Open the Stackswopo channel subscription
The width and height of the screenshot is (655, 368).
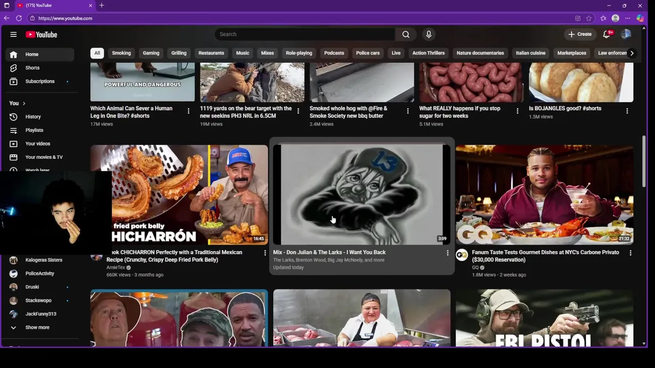(x=40, y=301)
